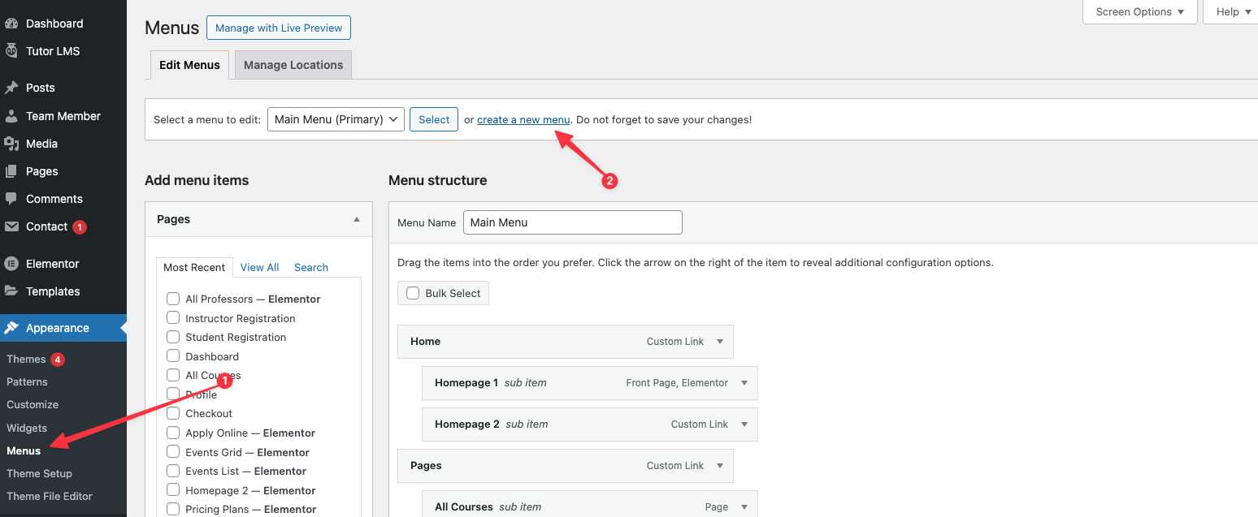This screenshot has height=517, width=1258.
Task: Open the Main Menu (Primary) dropdown
Action: coord(336,119)
